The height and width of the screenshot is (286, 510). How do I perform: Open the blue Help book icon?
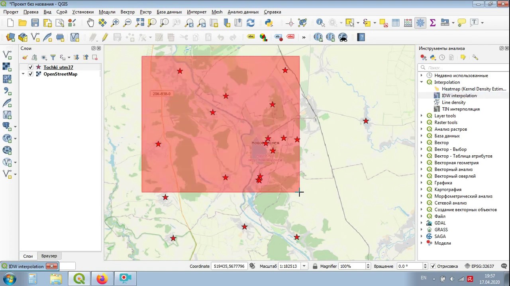(x=361, y=37)
